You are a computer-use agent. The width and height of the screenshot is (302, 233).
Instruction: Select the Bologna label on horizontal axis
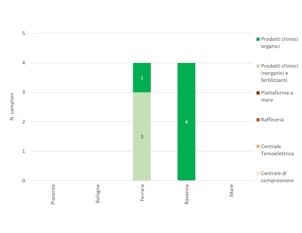pyautogui.click(x=98, y=194)
